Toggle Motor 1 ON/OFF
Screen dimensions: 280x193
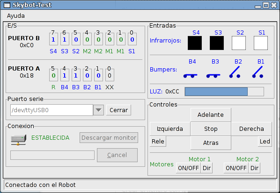tap(188, 168)
